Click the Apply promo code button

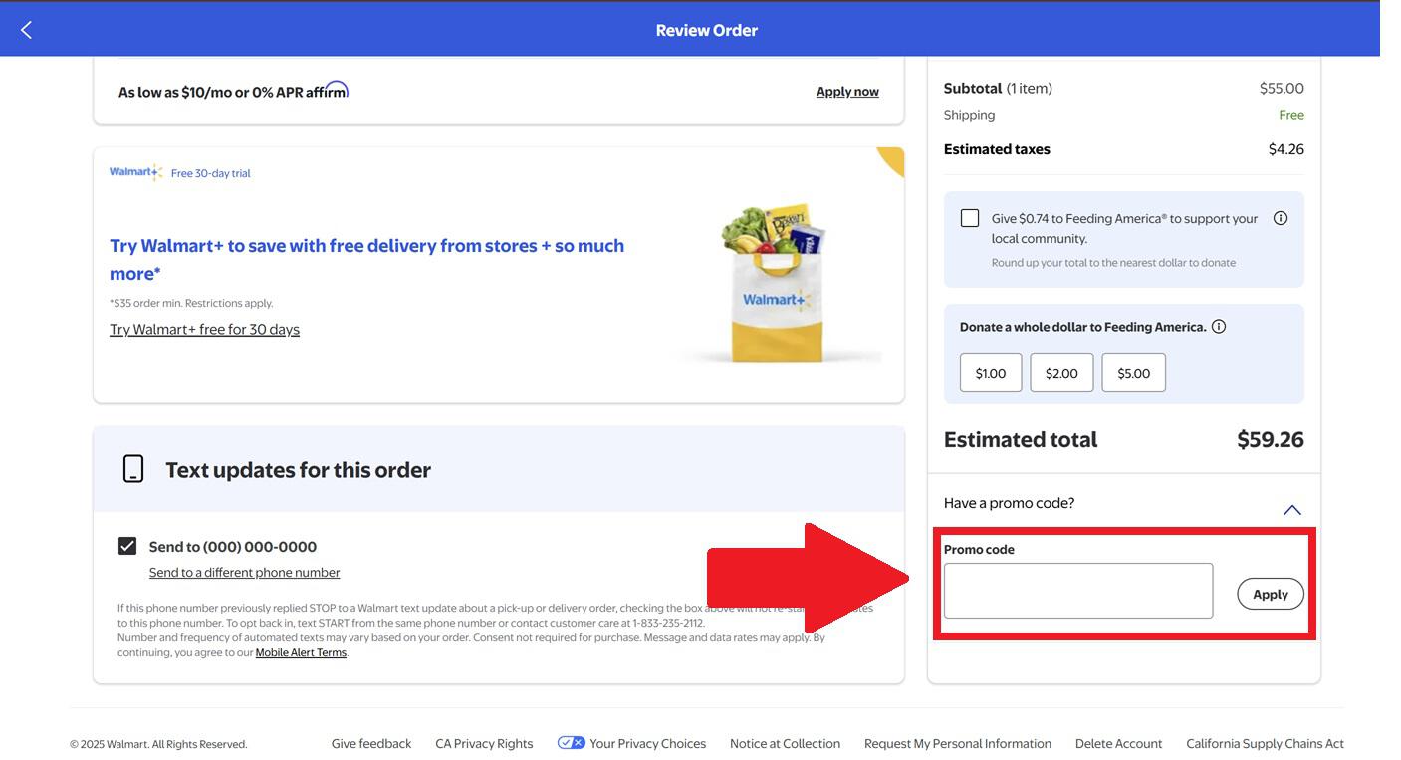click(x=1271, y=594)
